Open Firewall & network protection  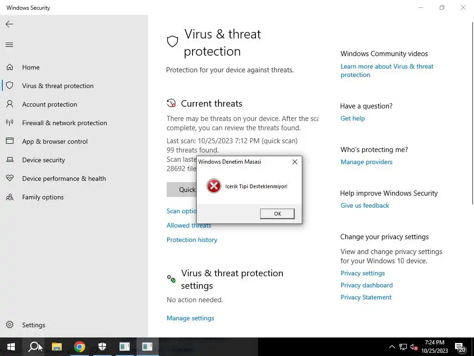[x=64, y=123]
